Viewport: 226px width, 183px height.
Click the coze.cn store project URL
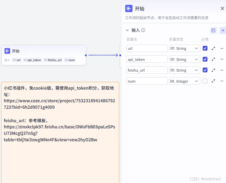[59, 104]
